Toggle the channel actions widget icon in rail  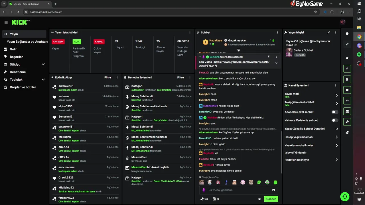tap(347, 111)
